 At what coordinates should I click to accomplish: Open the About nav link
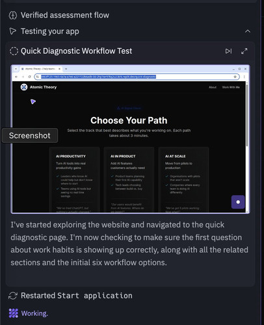click(x=213, y=87)
